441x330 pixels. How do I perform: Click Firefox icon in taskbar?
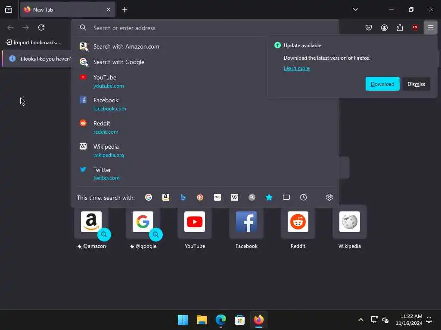(x=259, y=320)
